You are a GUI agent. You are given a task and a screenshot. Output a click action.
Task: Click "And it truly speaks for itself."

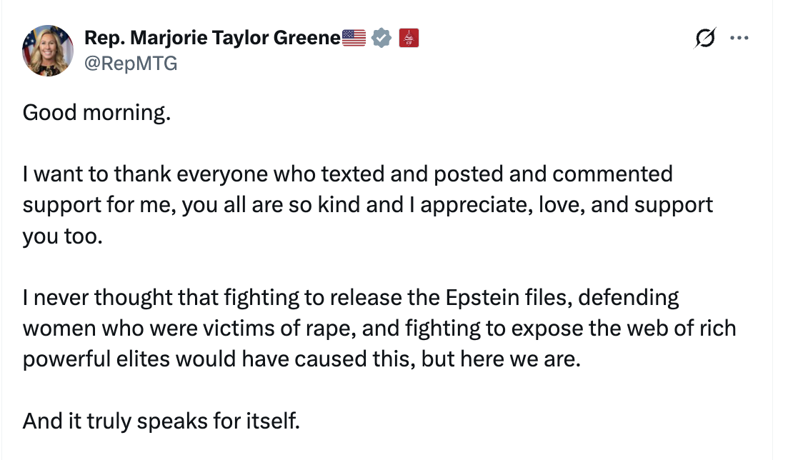click(161, 421)
